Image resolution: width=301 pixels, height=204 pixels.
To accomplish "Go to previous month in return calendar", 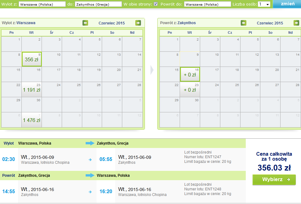I will click(243, 23).
